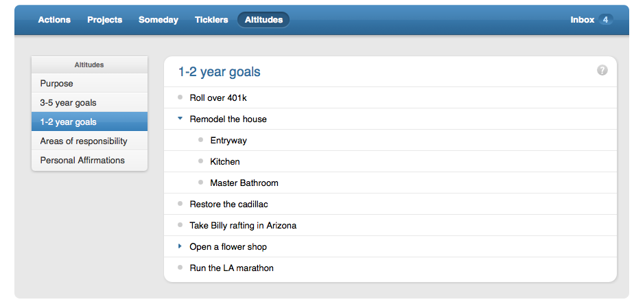Click the Inbox count badge showing 4
Image resolution: width=634 pixels, height=304 pixels.
coord(605,20)
